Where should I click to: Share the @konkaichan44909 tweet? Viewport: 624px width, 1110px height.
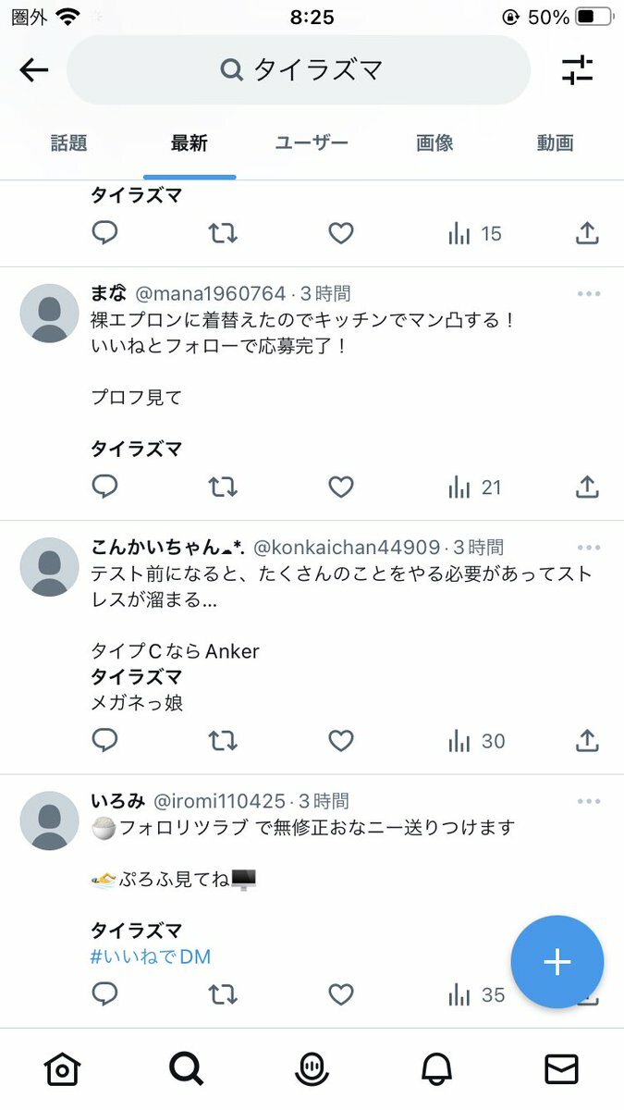[587, 740]
